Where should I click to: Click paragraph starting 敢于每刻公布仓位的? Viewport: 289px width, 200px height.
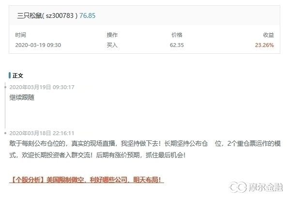145,149
